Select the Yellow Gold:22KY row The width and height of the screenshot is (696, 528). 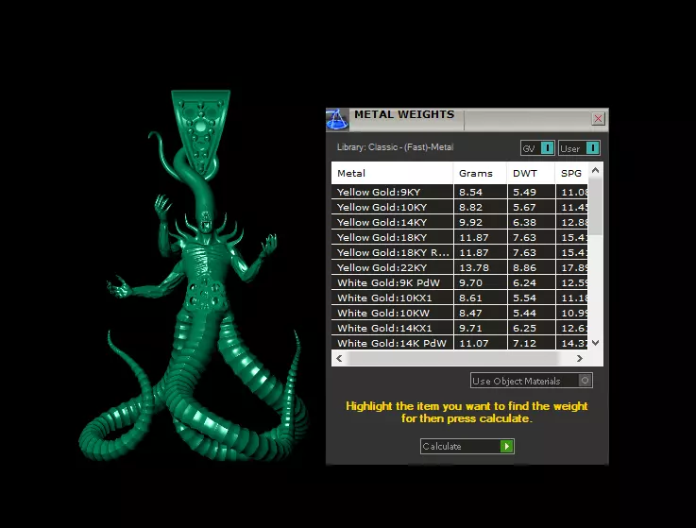459,267
